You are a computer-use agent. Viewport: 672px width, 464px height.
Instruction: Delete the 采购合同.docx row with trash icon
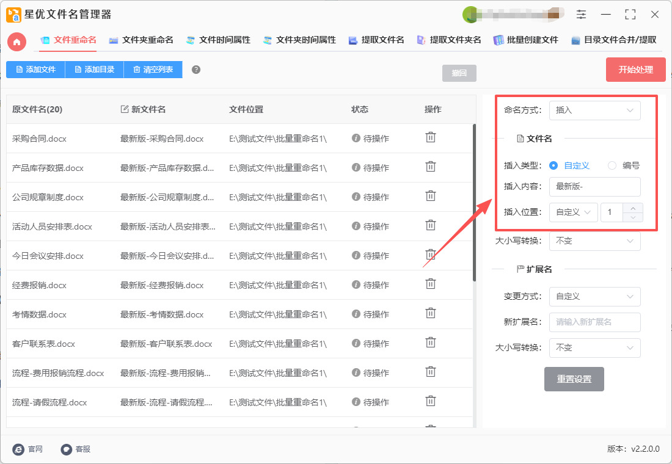[x=430, y=137]
